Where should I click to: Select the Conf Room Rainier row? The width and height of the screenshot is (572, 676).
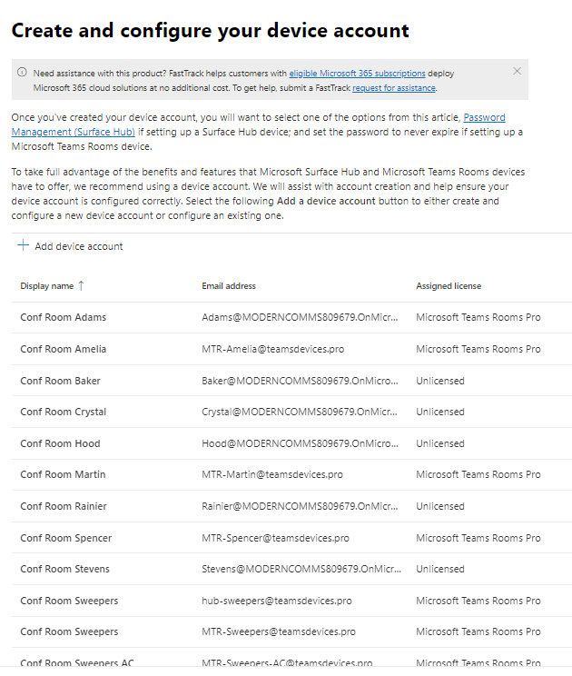click(x=64, y=506)
